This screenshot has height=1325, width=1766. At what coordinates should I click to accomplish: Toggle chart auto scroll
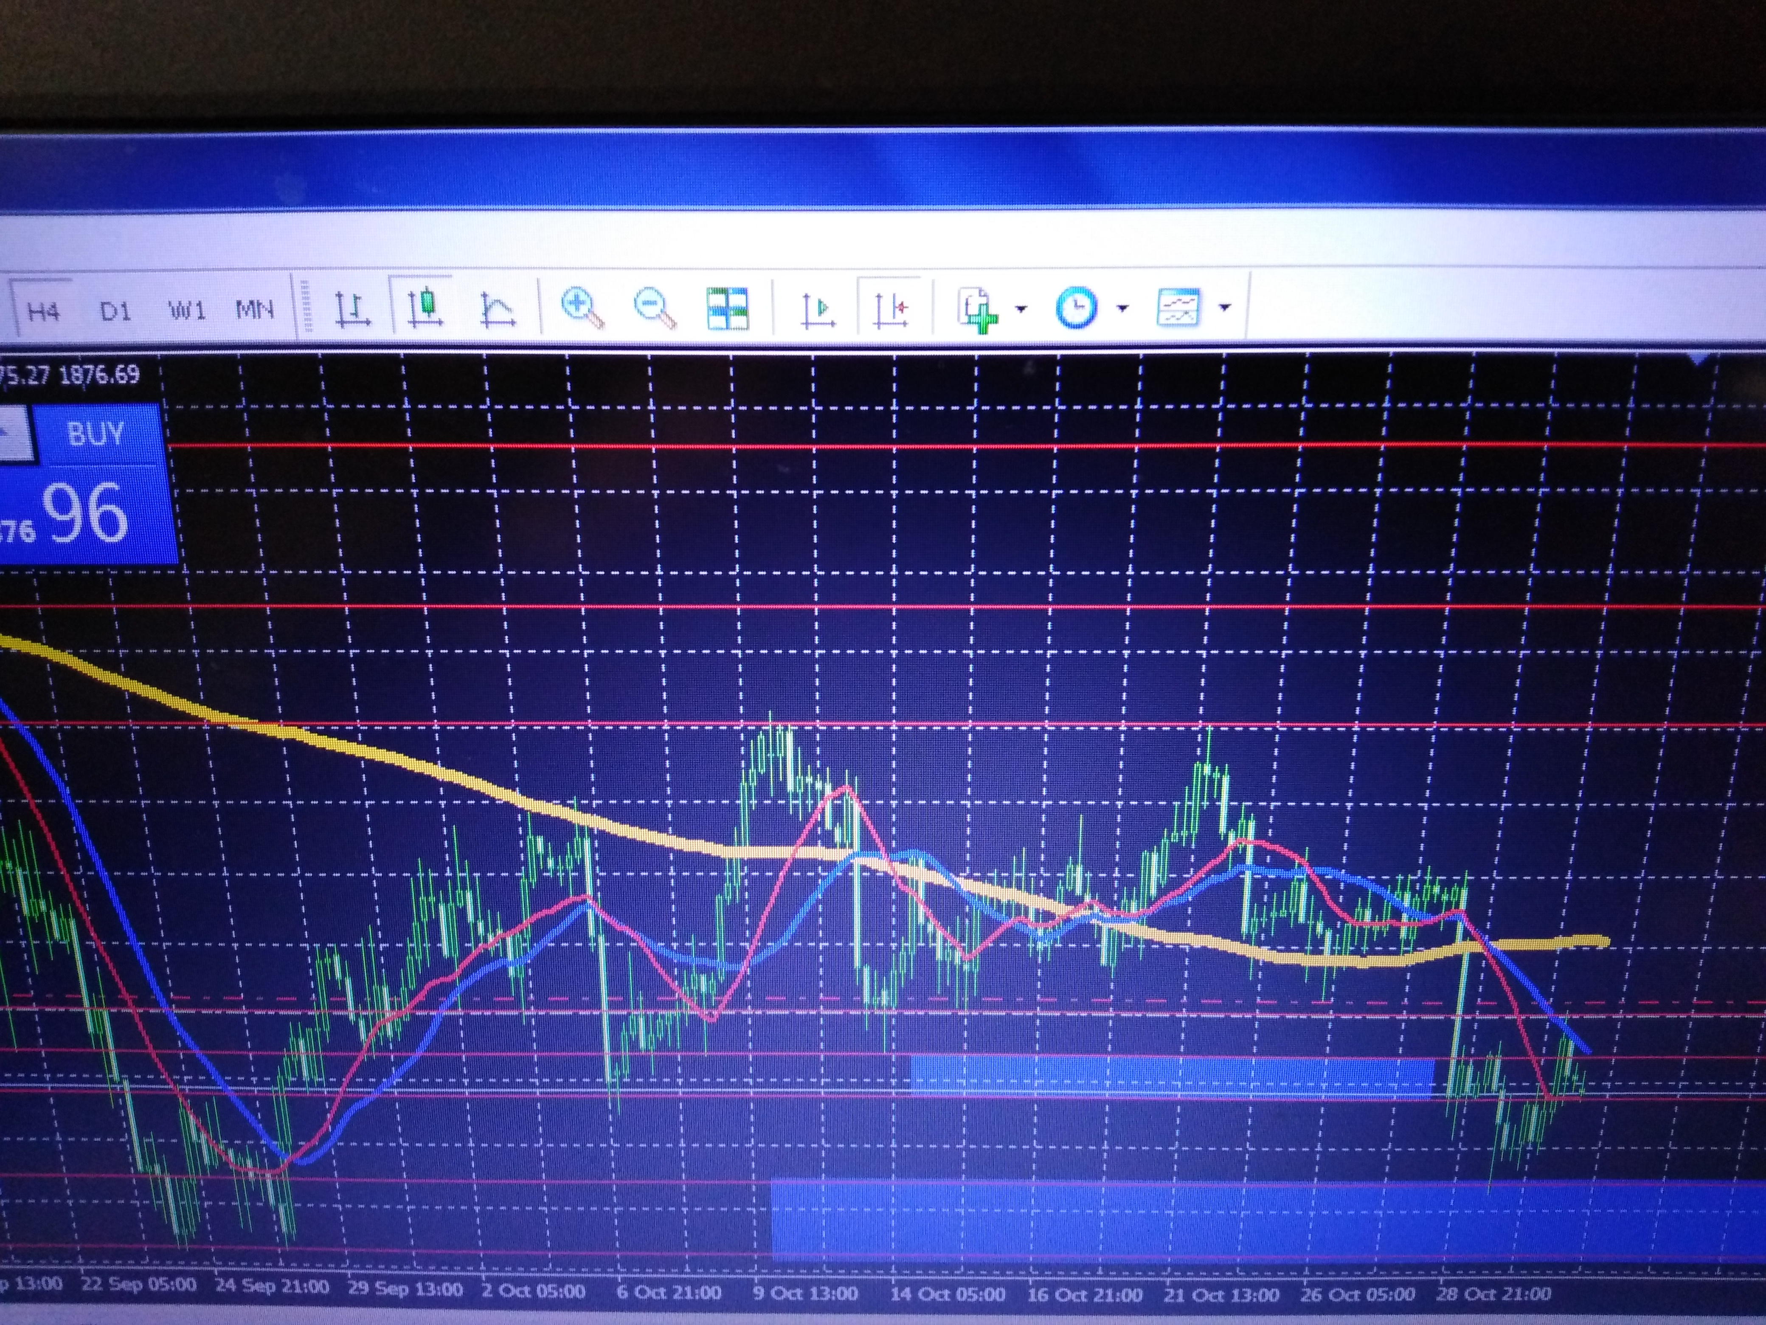[x=818, y=309]
